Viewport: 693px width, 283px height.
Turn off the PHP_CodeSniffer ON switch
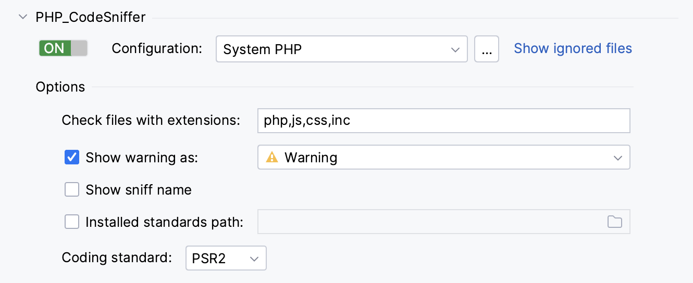[x=63, y=48]
